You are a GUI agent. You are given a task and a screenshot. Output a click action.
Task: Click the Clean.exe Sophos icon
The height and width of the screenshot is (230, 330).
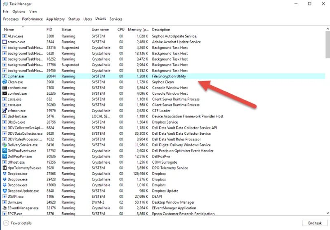(x=5, y=82)
